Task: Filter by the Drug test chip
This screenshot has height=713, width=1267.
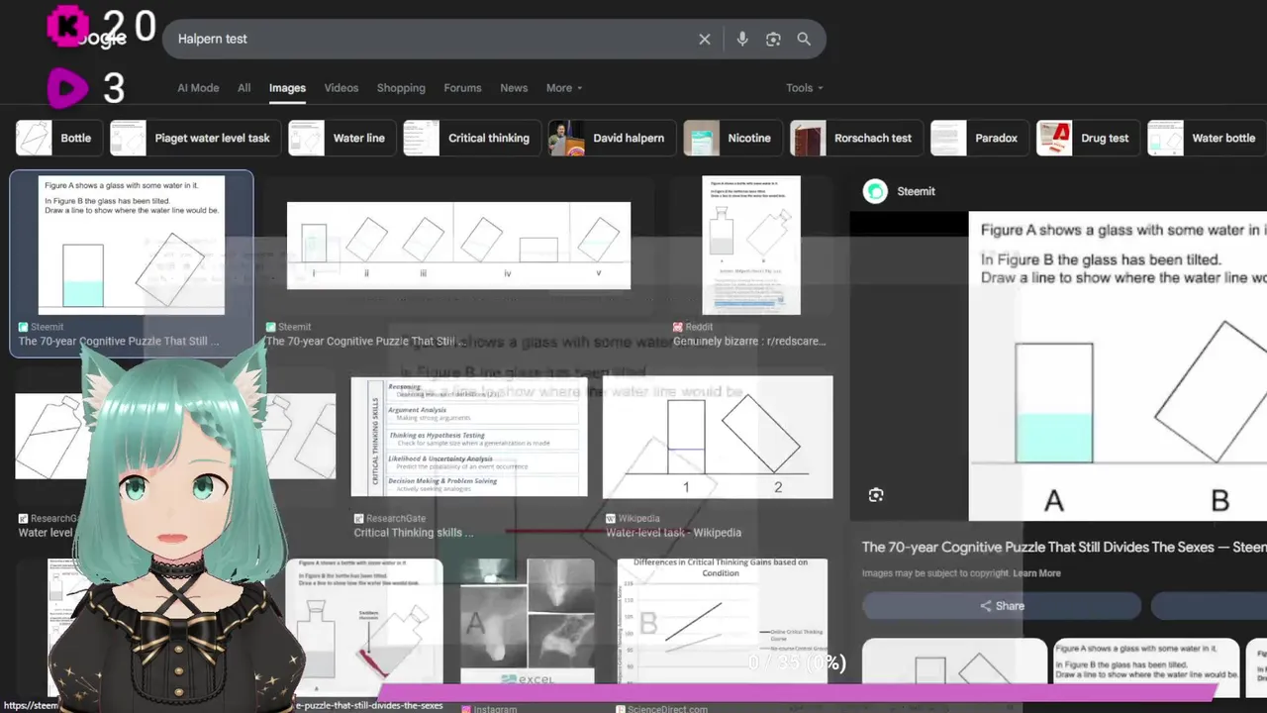Action: [x=1088, y=138]
